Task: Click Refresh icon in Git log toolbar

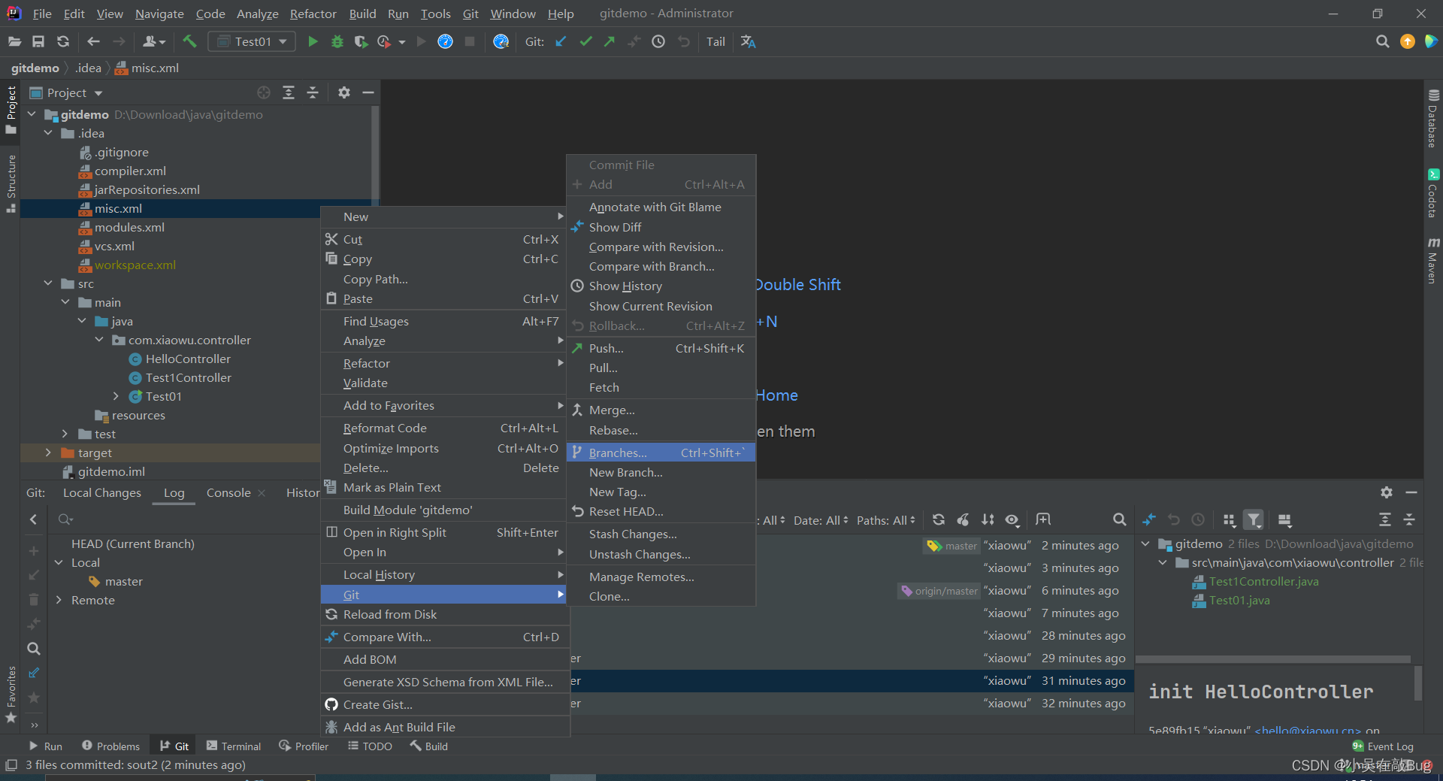Action: pyautogui.click(x=939, y=519)
